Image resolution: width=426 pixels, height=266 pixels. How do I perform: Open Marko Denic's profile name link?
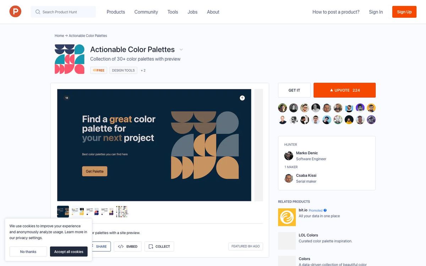(x=307, y=153)
